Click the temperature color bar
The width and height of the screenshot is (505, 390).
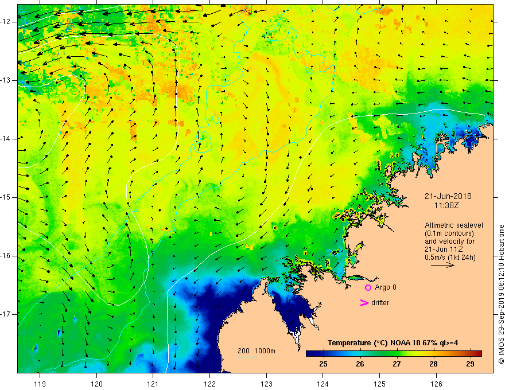394,353
